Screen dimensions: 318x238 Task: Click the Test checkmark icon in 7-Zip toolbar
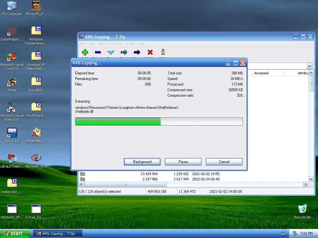(111, 52)
